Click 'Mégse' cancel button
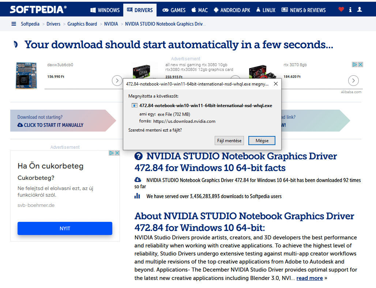This screenshot has height=288, width=376. [x=262, y=141]
